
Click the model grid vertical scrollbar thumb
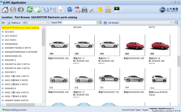coord(179,61)
